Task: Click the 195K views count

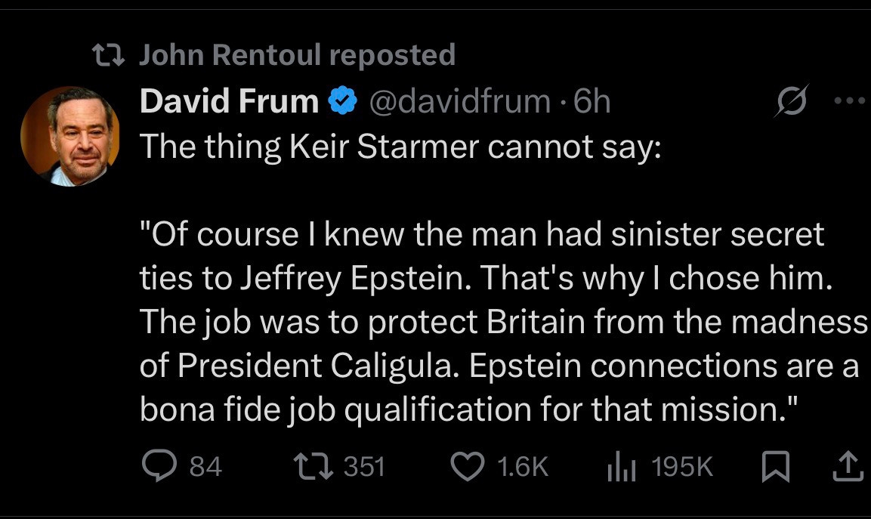Action: pyautogui.click(x=681, y=467)
